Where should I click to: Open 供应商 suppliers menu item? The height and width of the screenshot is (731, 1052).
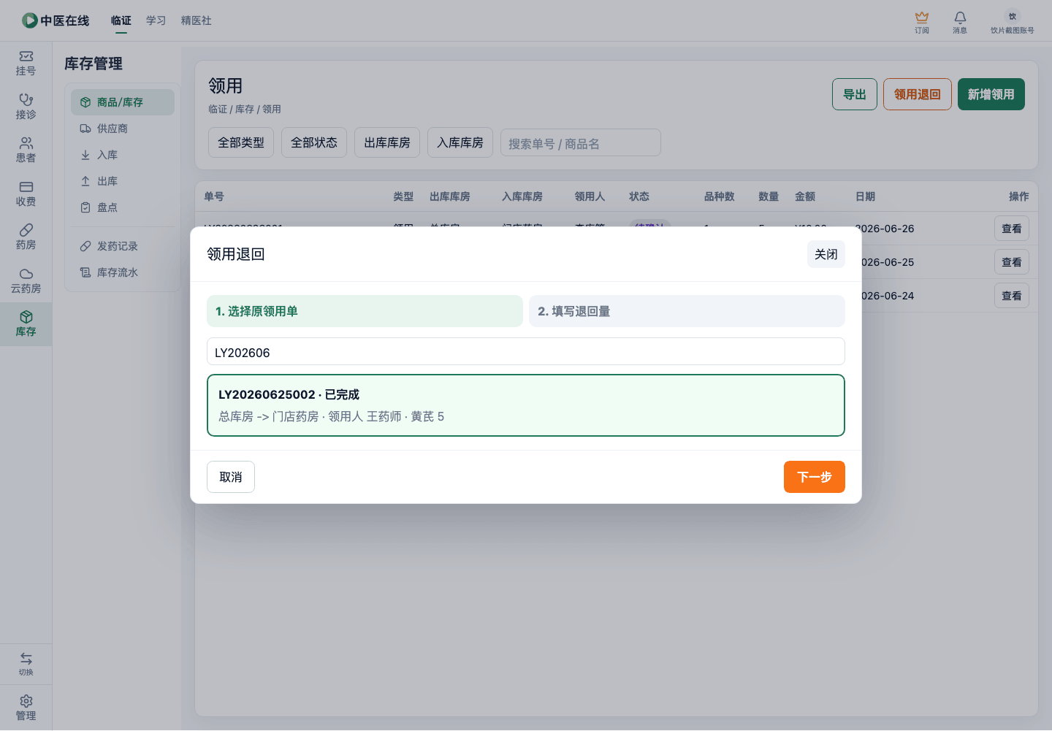point(123,129)
